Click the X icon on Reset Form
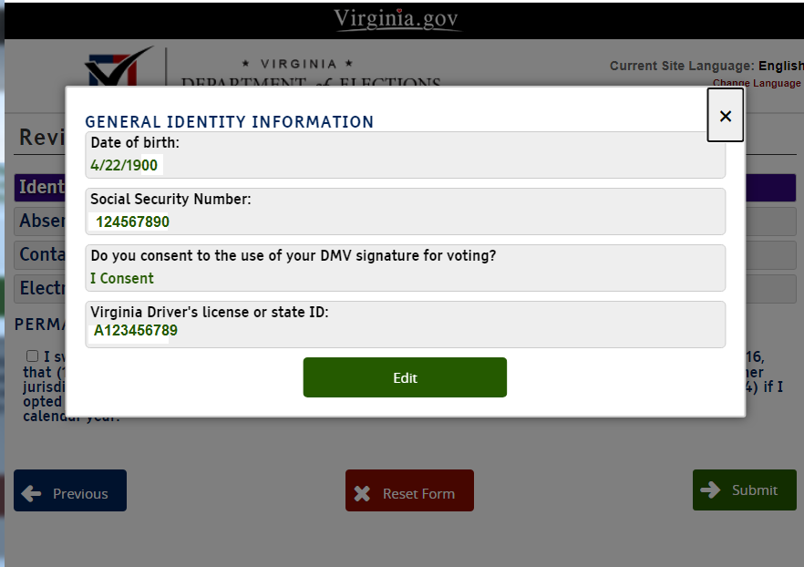804x567 pixels. [362, 493]
